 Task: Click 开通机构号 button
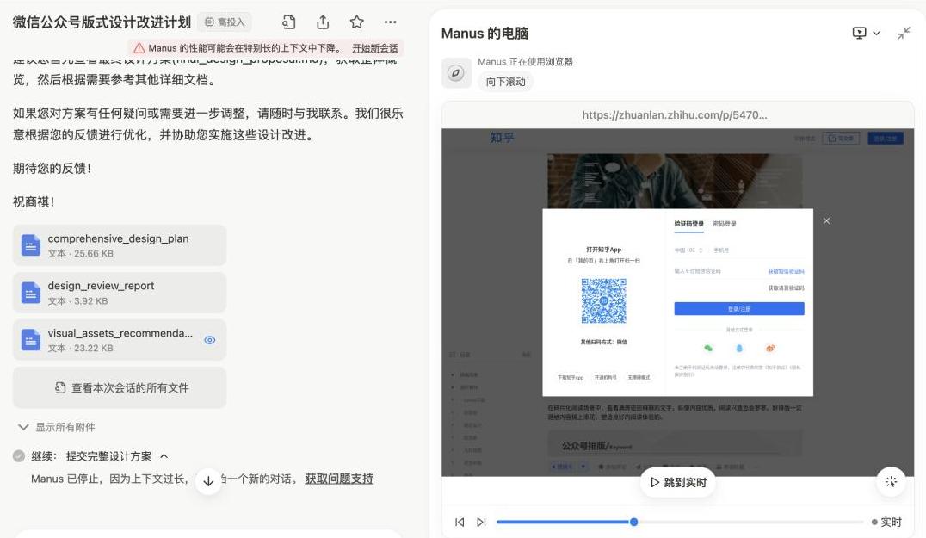pos(605,377)
